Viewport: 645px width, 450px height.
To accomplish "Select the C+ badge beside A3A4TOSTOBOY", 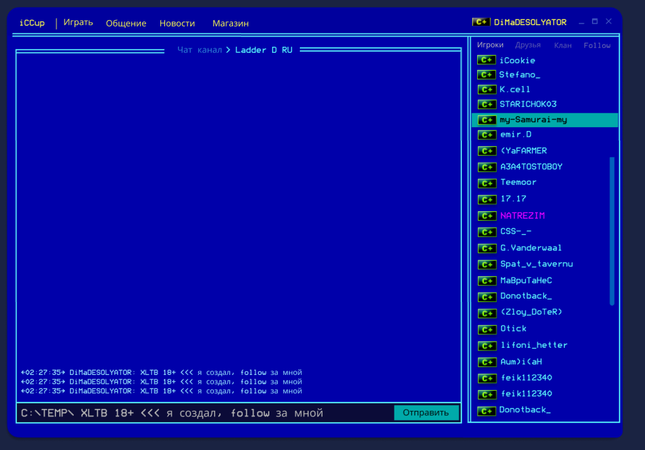I will point(487,167).
